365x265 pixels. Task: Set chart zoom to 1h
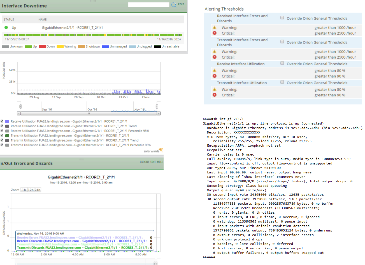click(x=24, y=190)
